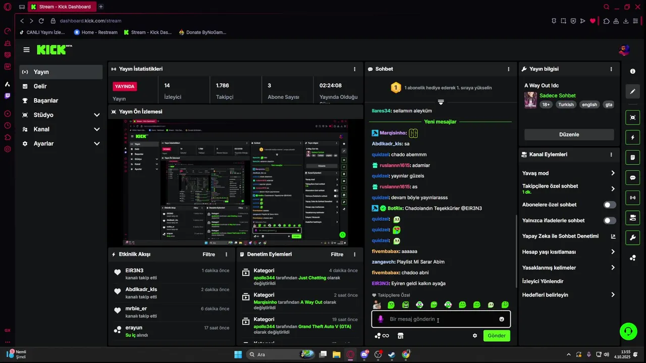The height and width of the screenshot is (363, 646).
Task: Switch to Stream - Kick Dashboard browser tab
Action: coord(62,7)
